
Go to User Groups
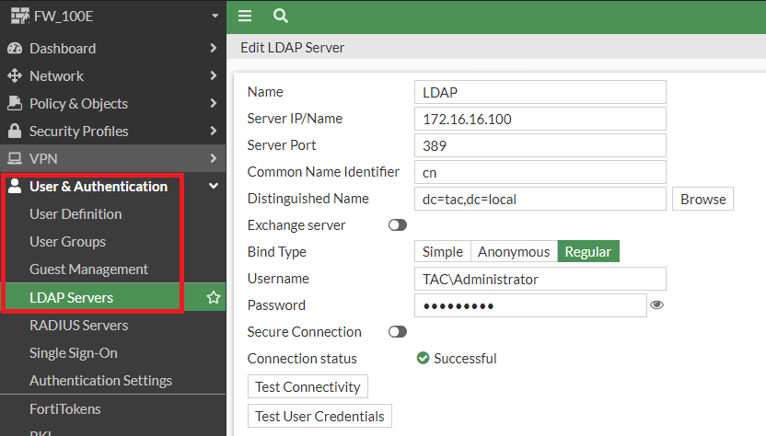[x=67, y=241]
